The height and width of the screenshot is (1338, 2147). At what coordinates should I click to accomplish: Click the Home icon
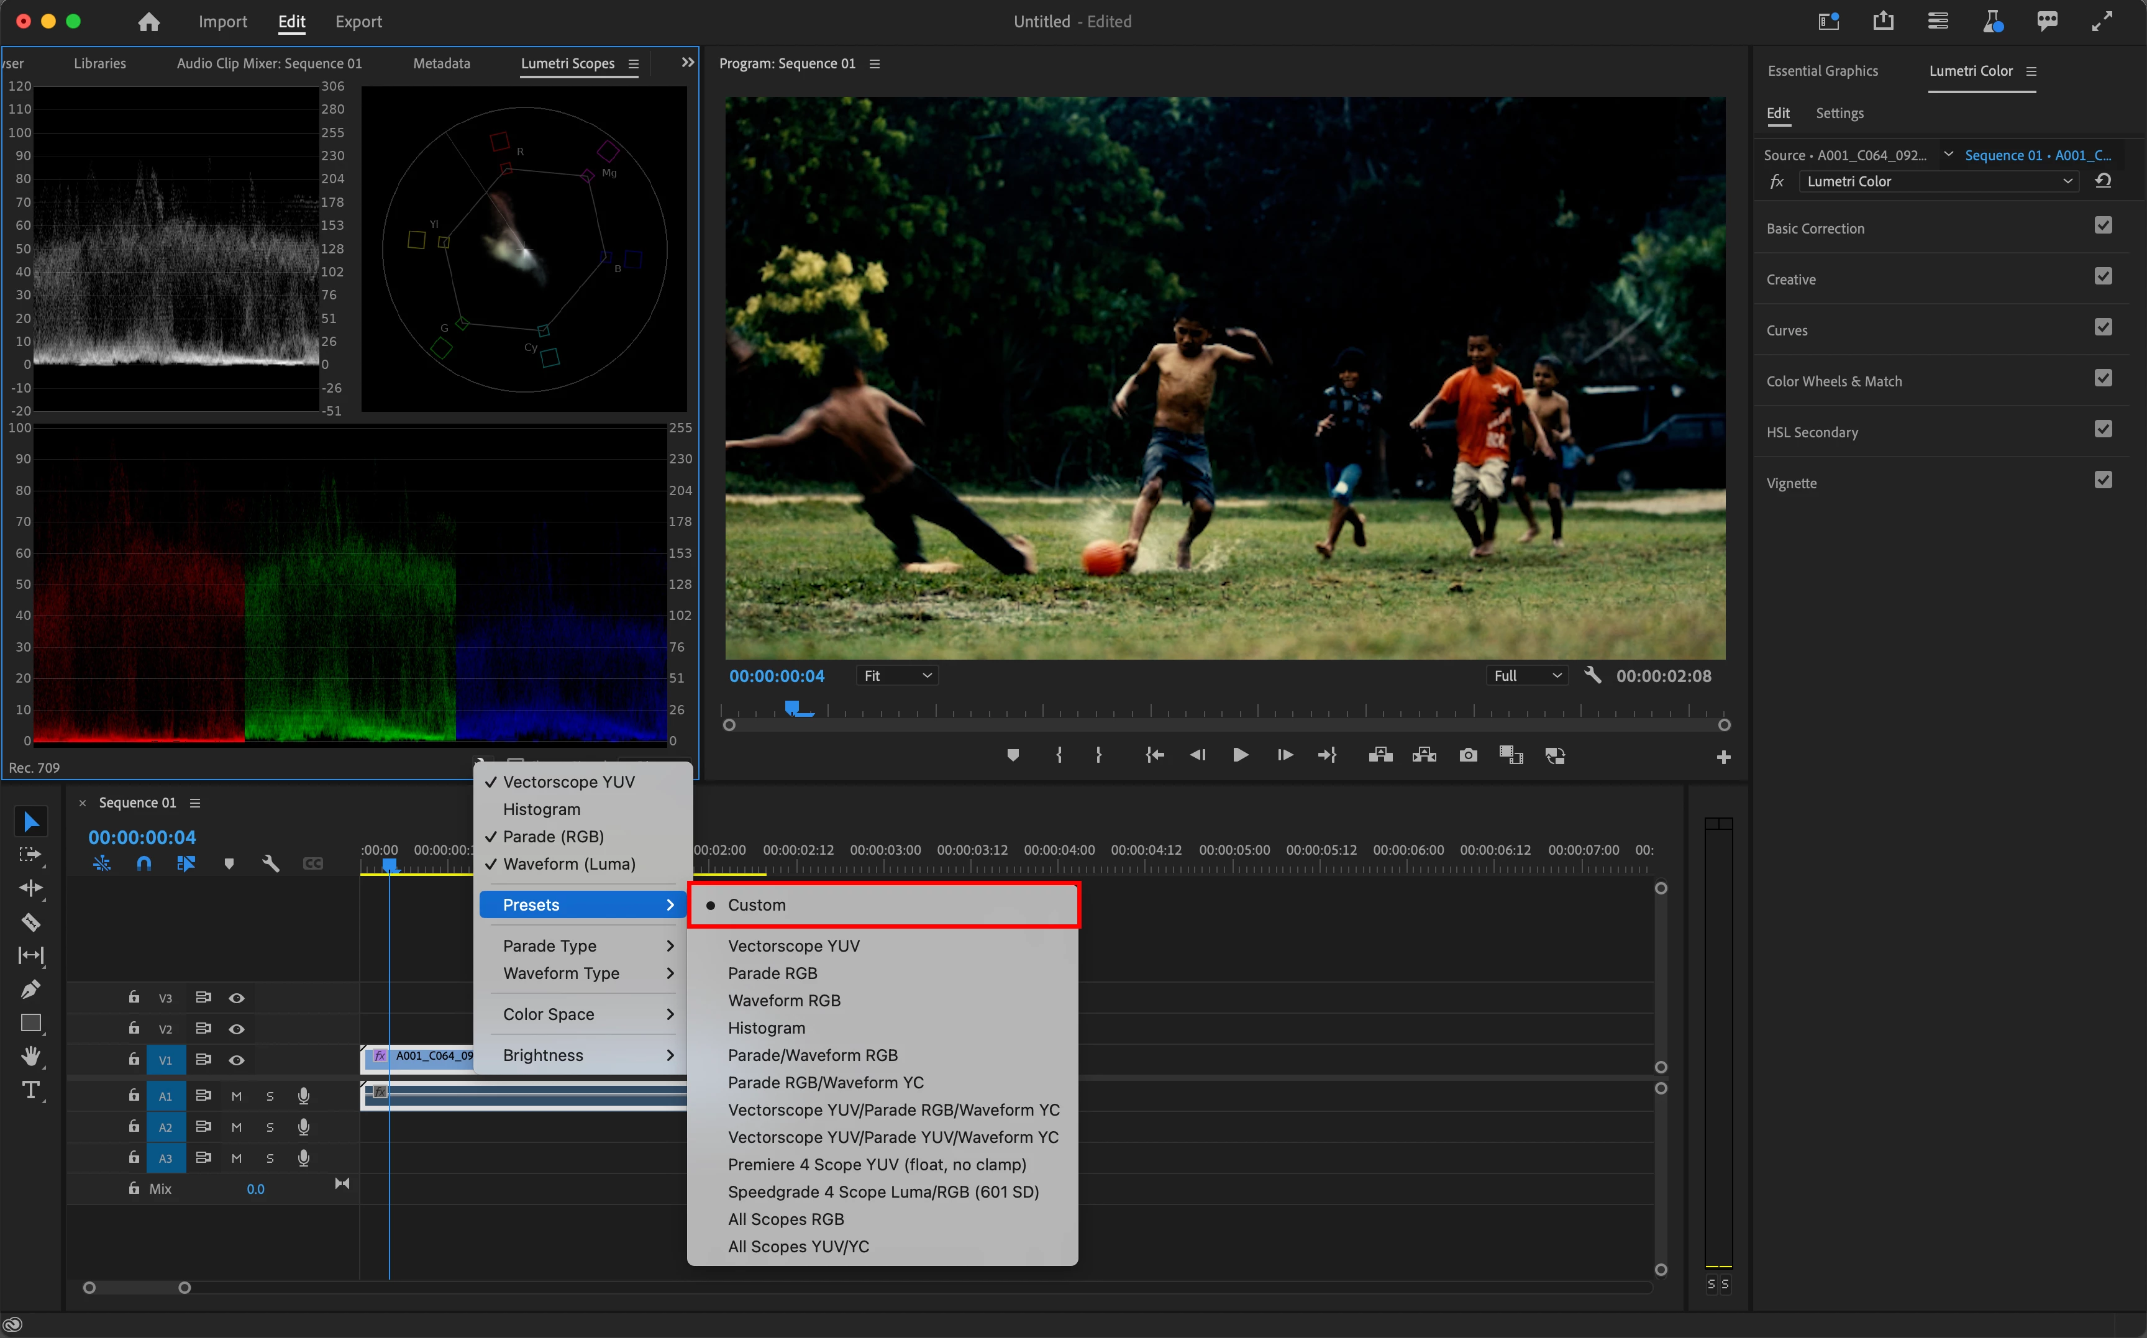[x=148, y=21]
